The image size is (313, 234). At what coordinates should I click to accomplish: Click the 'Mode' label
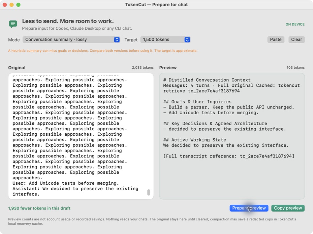[x=14, y=40]
